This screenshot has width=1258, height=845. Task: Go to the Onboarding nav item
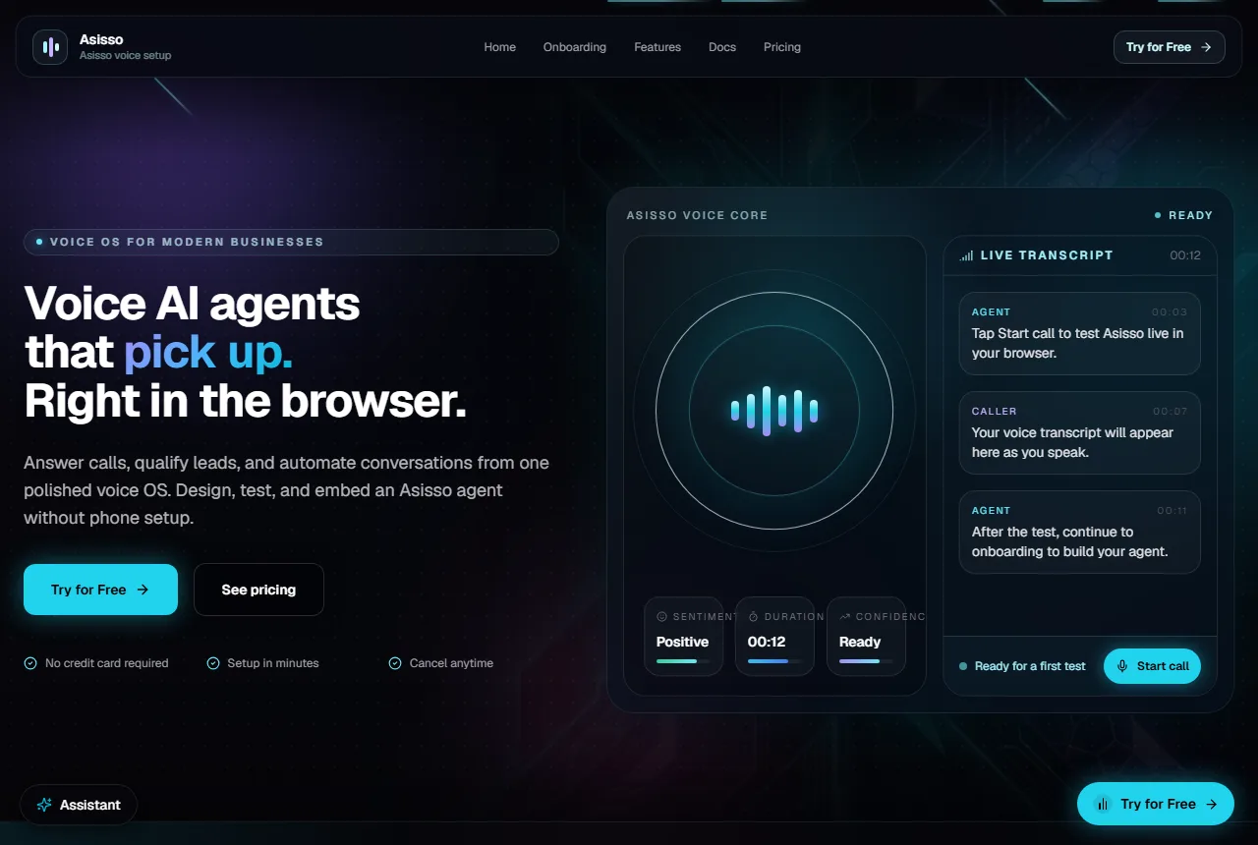[575, 47]
